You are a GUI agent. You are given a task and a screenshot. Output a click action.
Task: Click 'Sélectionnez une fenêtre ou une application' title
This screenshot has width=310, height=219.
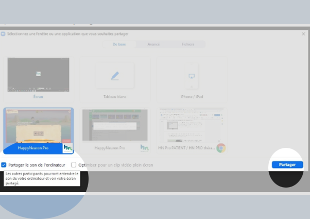pos(68,34)
